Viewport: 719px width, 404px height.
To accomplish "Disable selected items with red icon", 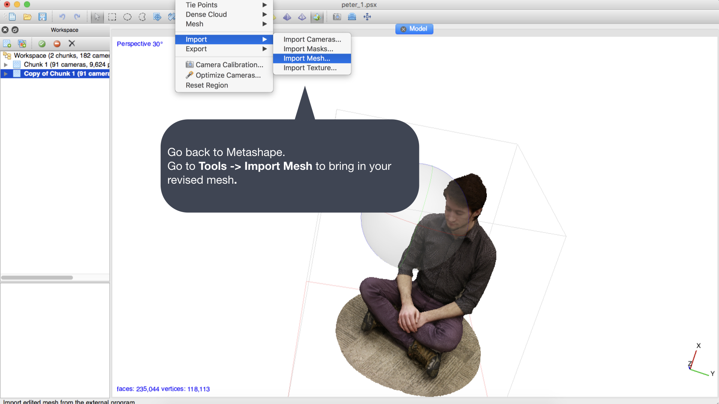I will (x=57, y=44).
